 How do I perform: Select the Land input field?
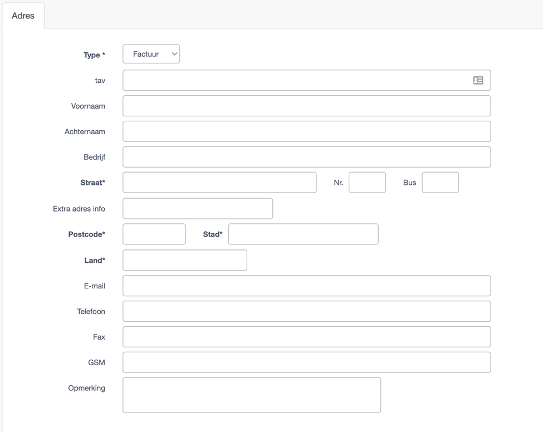[x=185, y=261]
